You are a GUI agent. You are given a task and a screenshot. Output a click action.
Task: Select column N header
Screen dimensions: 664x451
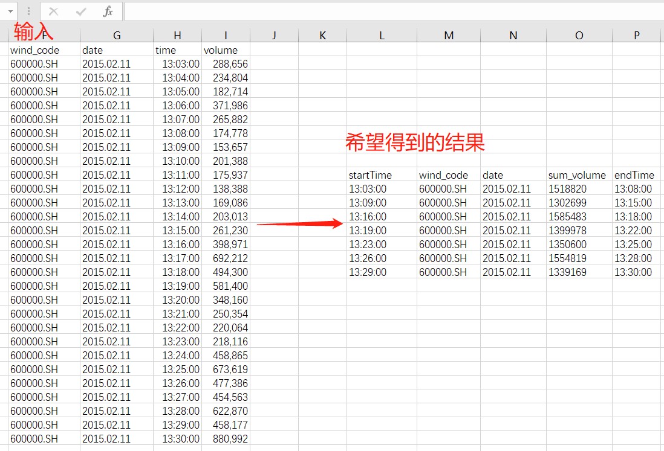(x=513, y=36)
